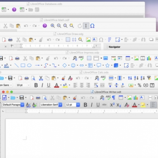
Task: Click the New document icon in Writer
Action: point(4,98)
